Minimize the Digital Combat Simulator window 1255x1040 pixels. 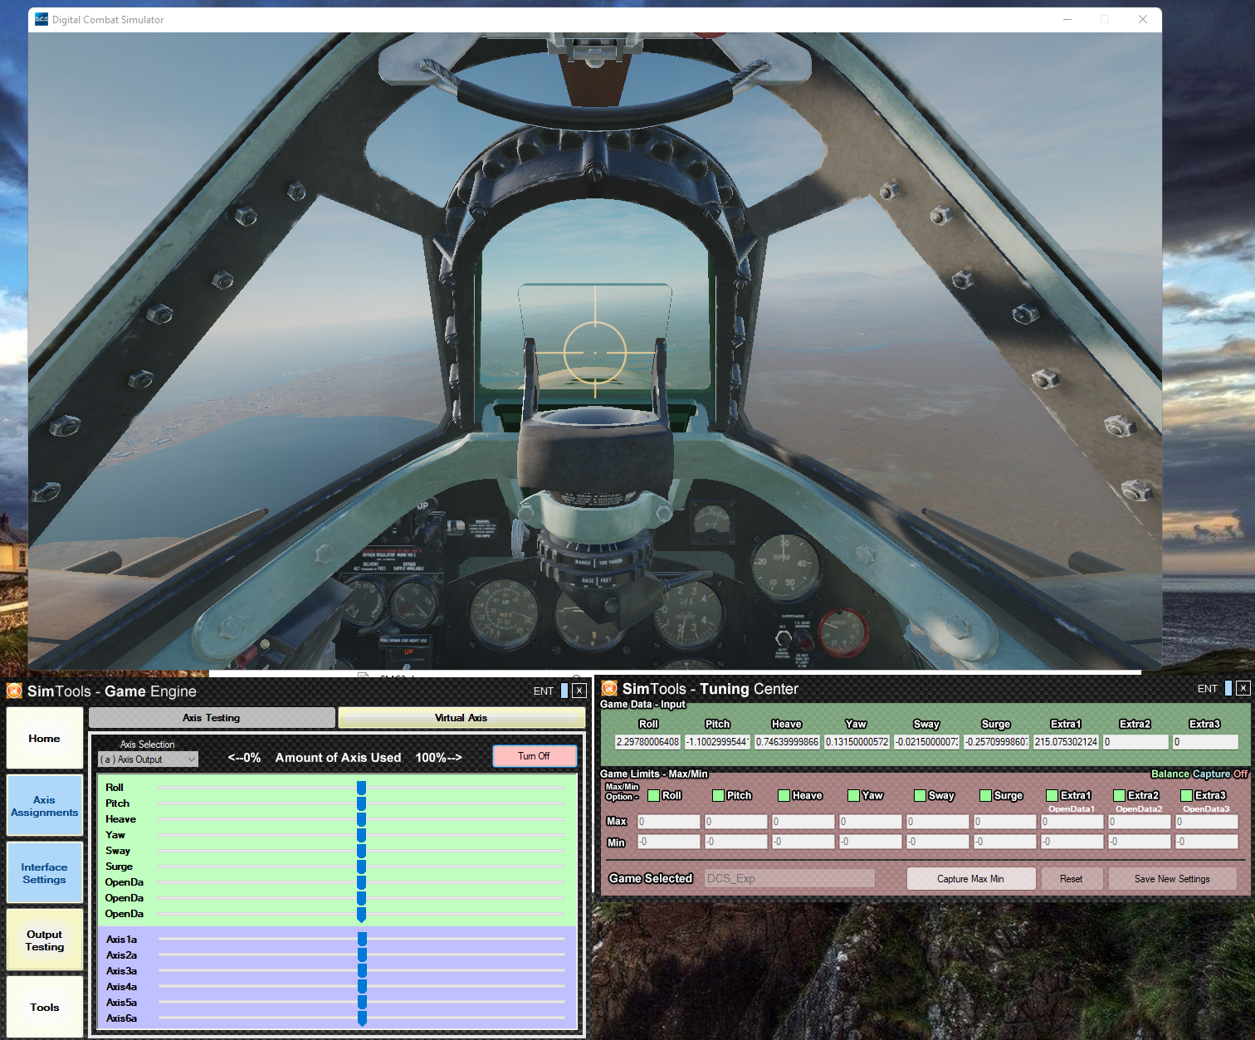click(x=1067, y=19)
